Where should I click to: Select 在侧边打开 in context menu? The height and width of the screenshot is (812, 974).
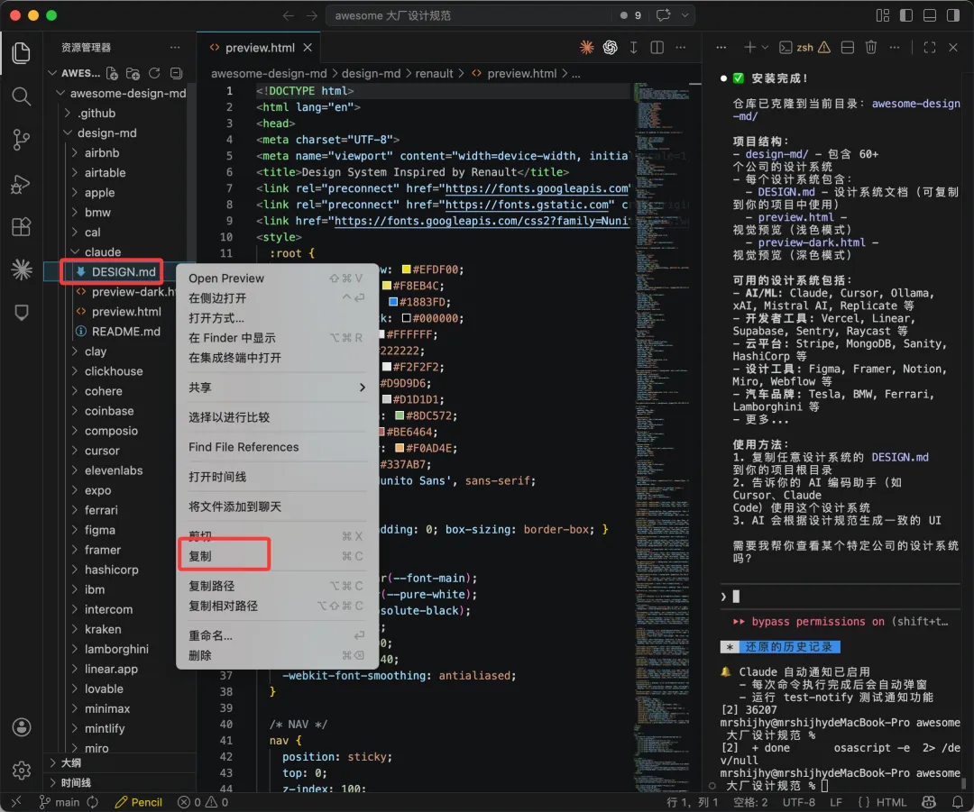click(277, 298)
